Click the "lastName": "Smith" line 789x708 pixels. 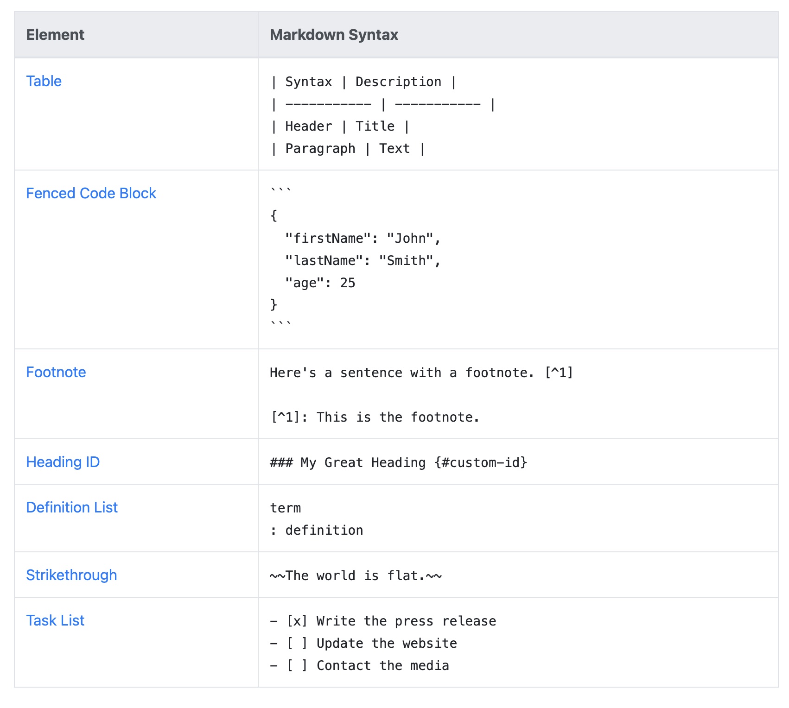(x=363, y=261)
